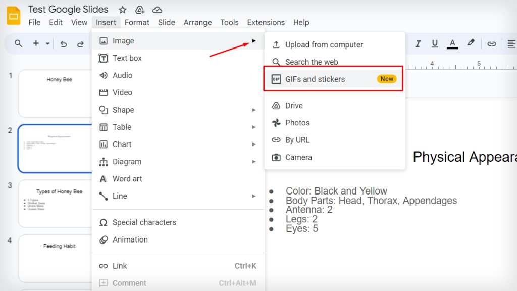Image resolution: width=517 pixels, height=291 pixels.
Task: Click the highlight color pen icon
Action: coord(471,44)
